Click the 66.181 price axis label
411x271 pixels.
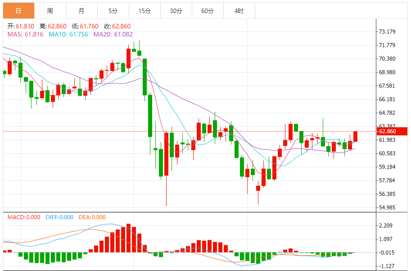coord(387,99)
